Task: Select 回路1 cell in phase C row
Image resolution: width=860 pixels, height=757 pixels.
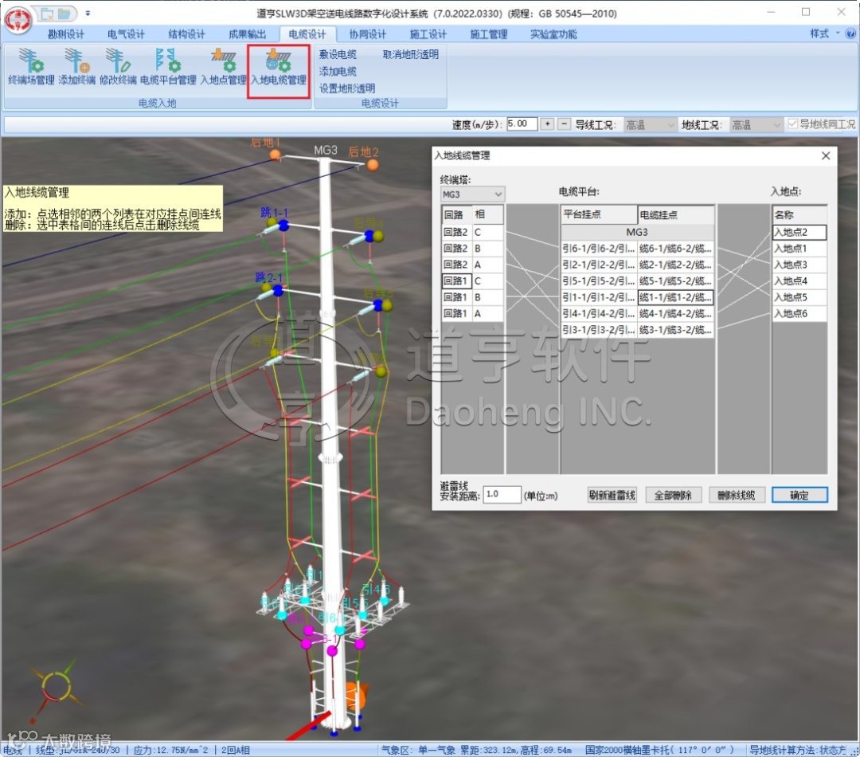Action: [456, 281]
